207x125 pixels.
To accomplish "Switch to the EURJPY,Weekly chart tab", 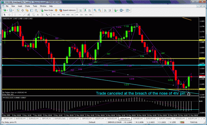I will pos(165,118).
